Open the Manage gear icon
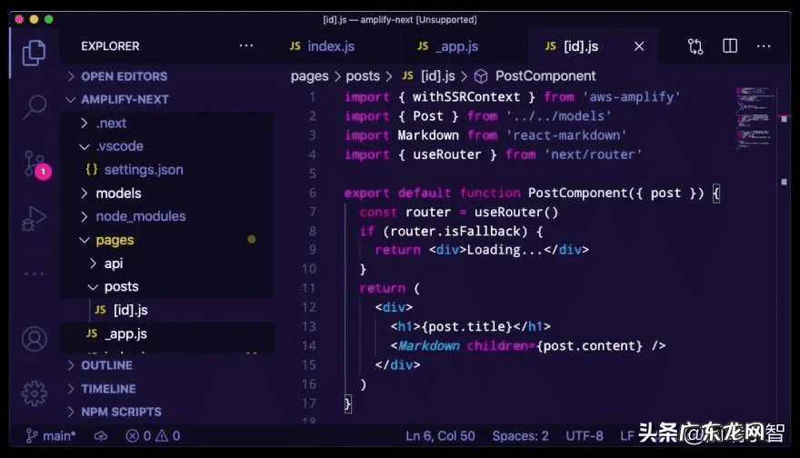 pos(34,393)
